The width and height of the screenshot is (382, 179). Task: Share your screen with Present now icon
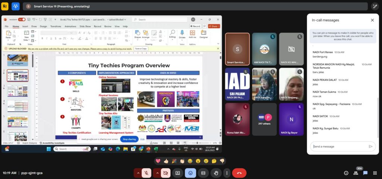click(x=178, y=173)
